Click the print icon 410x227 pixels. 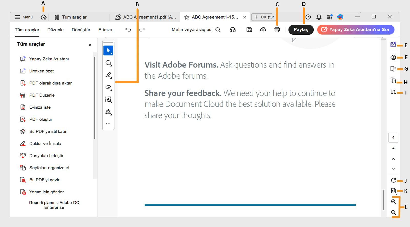(277, 30)
